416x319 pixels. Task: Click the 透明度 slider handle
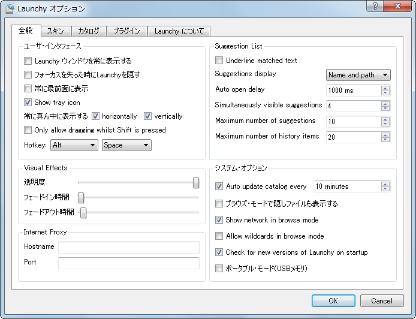[196, 183]
